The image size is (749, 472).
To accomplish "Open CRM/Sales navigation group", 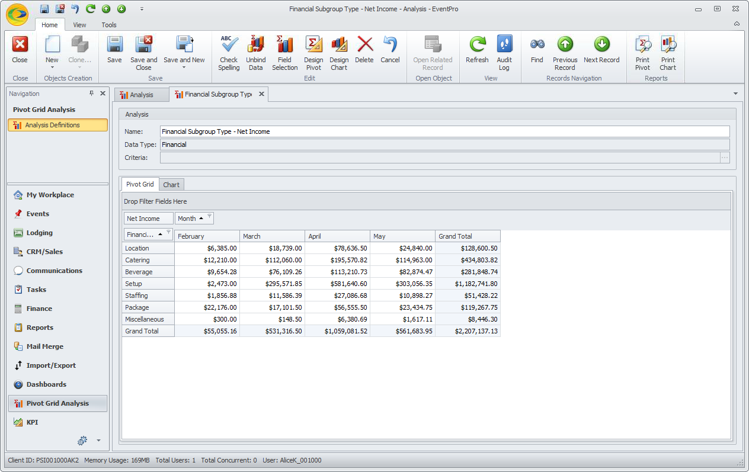I will click(x=57, y=252).
